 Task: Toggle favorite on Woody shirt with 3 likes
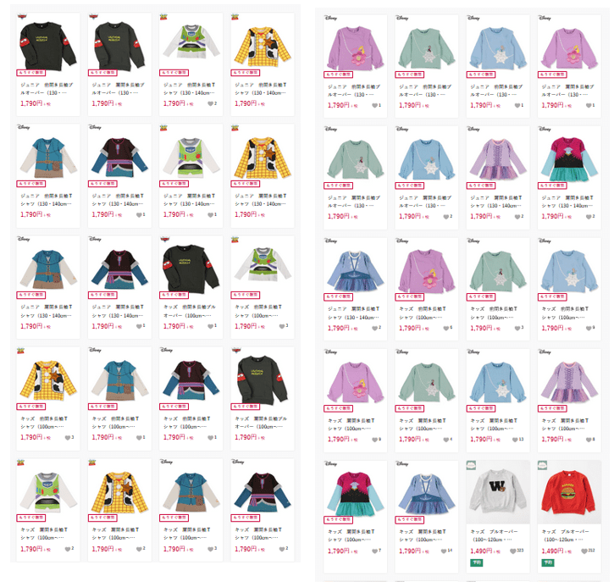point(68,437)
